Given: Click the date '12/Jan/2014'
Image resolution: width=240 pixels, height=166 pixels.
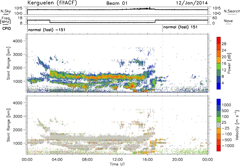Looking at the screenshot, I should click(x=192, y=3).
